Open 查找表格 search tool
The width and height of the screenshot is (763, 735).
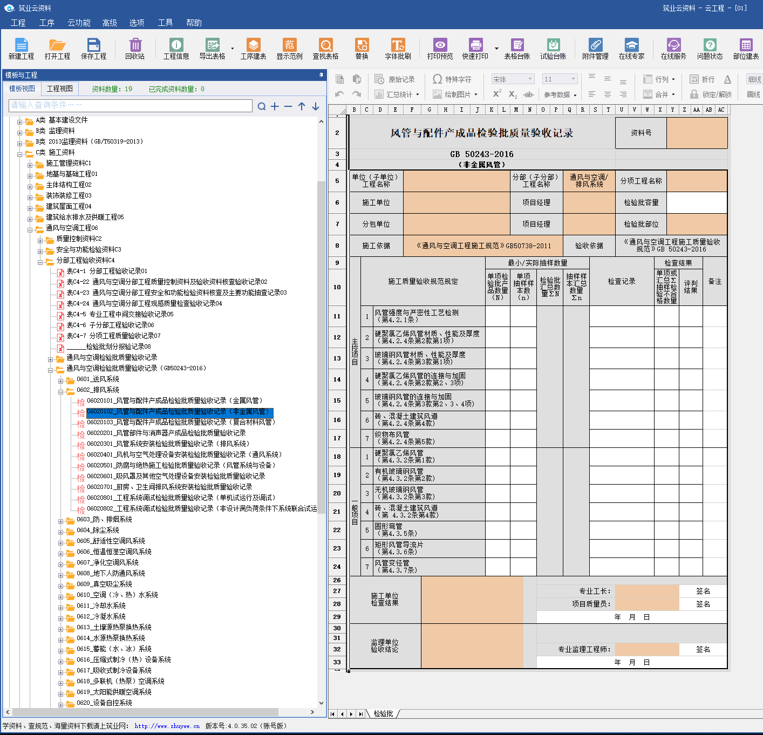325,49
